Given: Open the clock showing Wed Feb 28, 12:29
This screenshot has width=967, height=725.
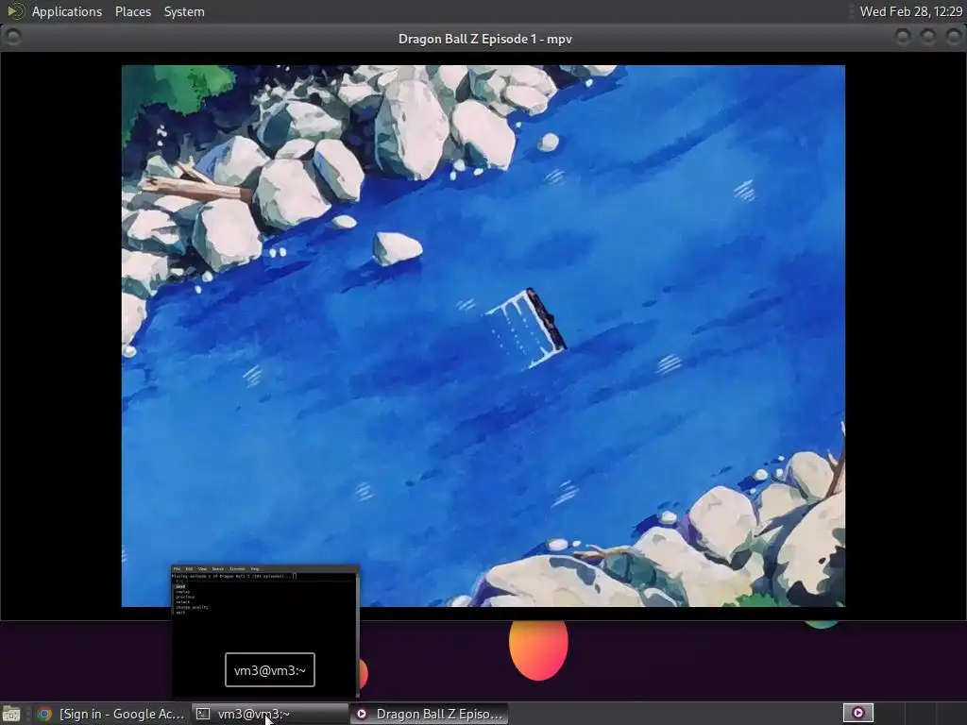Looking at the screenshot, I should 911,11.
